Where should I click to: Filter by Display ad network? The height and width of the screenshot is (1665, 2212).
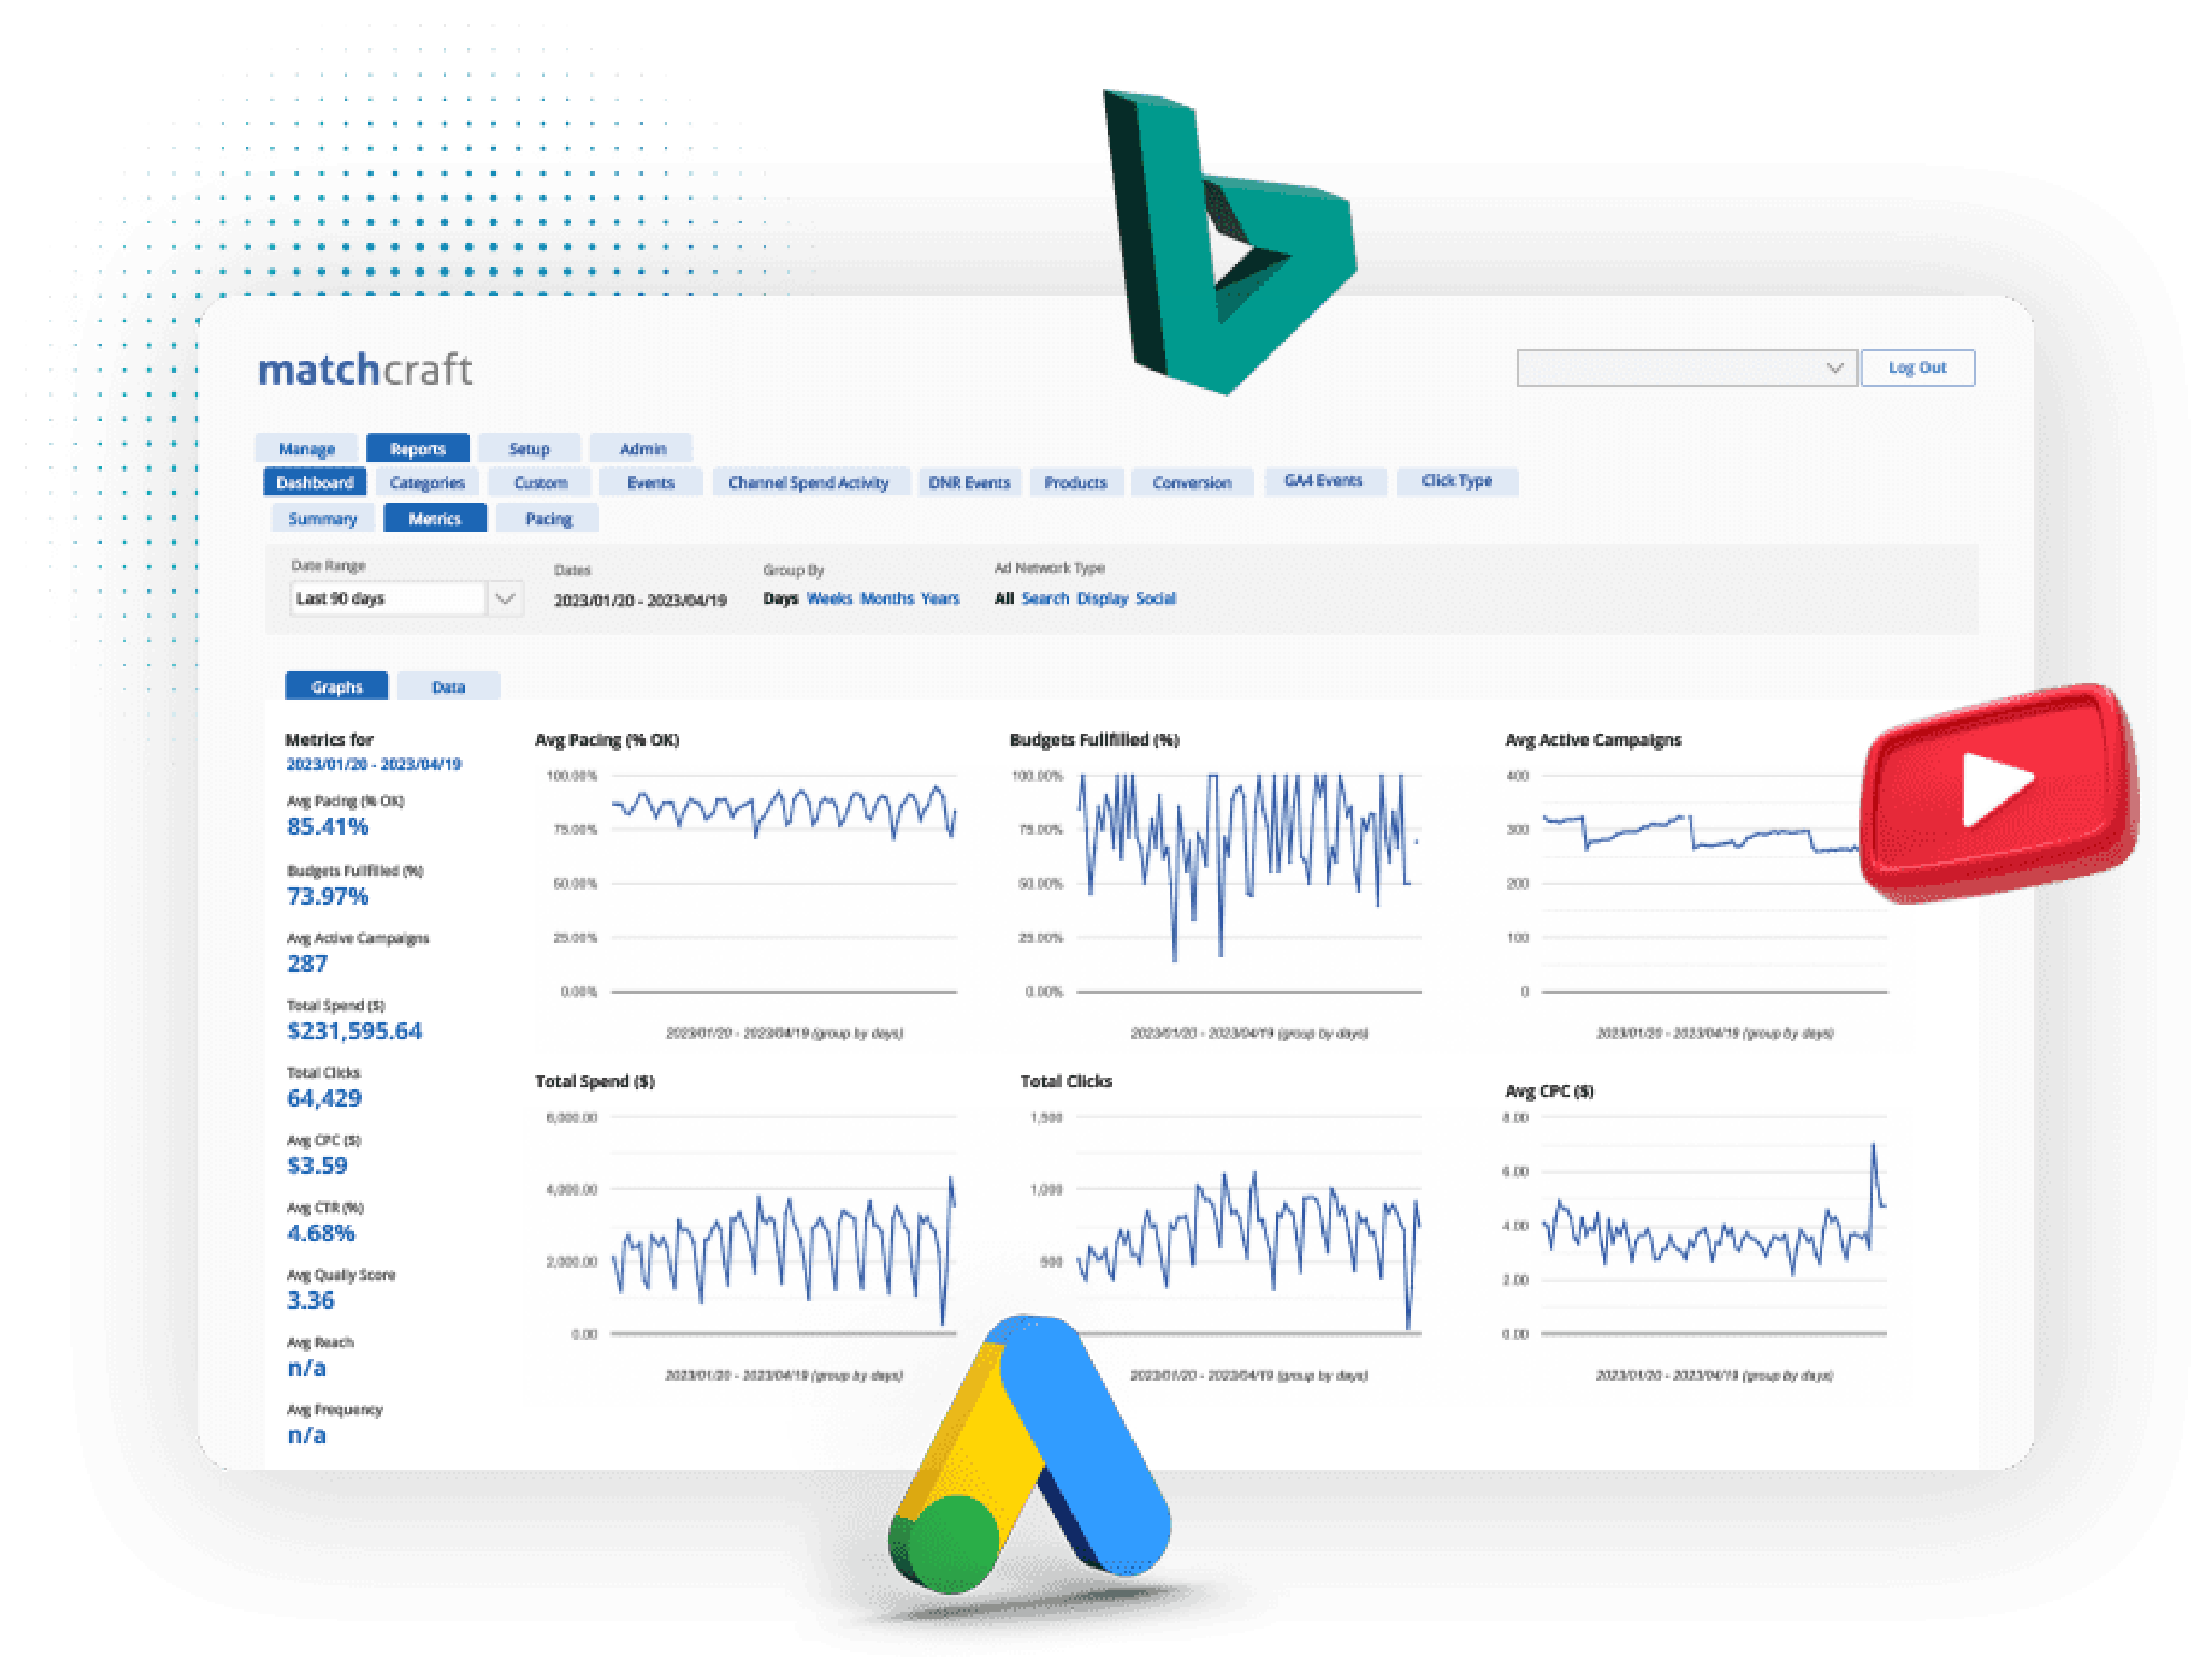[1102, 599]
